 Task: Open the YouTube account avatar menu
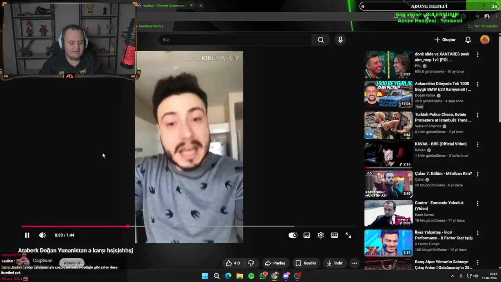485,40
